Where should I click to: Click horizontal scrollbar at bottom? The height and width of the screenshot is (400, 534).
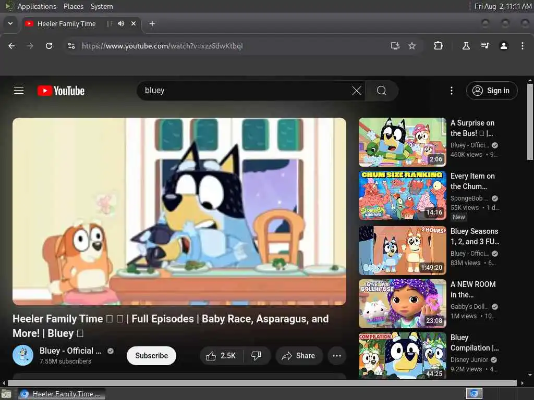262,383
